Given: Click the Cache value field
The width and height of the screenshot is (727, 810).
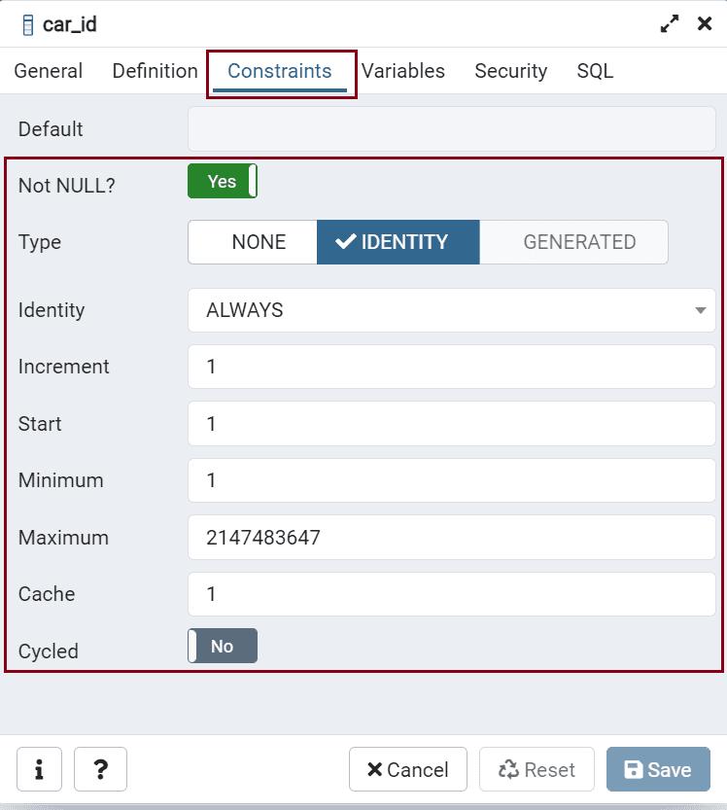Looking at the screenshot, I should (452, 594).
